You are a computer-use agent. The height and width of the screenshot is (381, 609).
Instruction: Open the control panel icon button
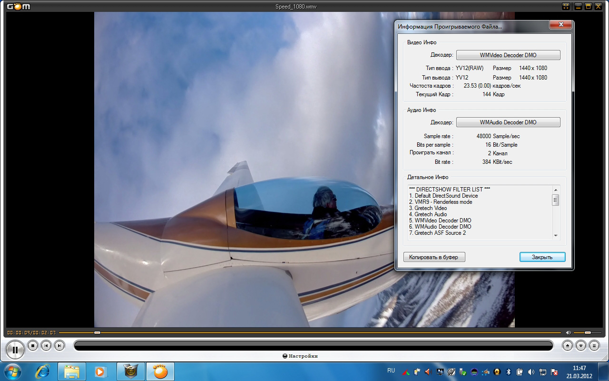coord(580,346)
